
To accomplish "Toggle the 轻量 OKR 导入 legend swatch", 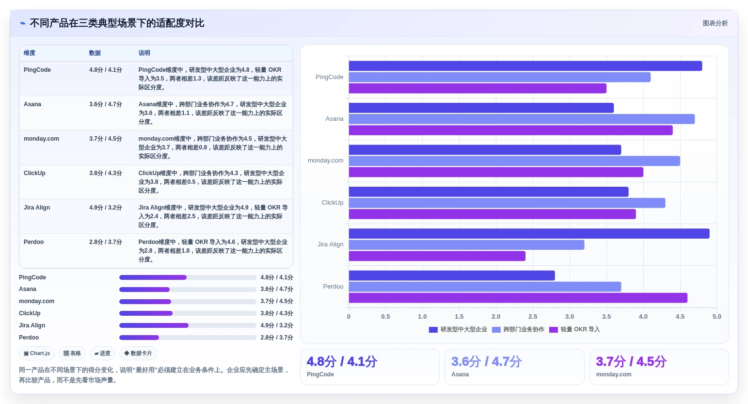I will click(553, 330).
